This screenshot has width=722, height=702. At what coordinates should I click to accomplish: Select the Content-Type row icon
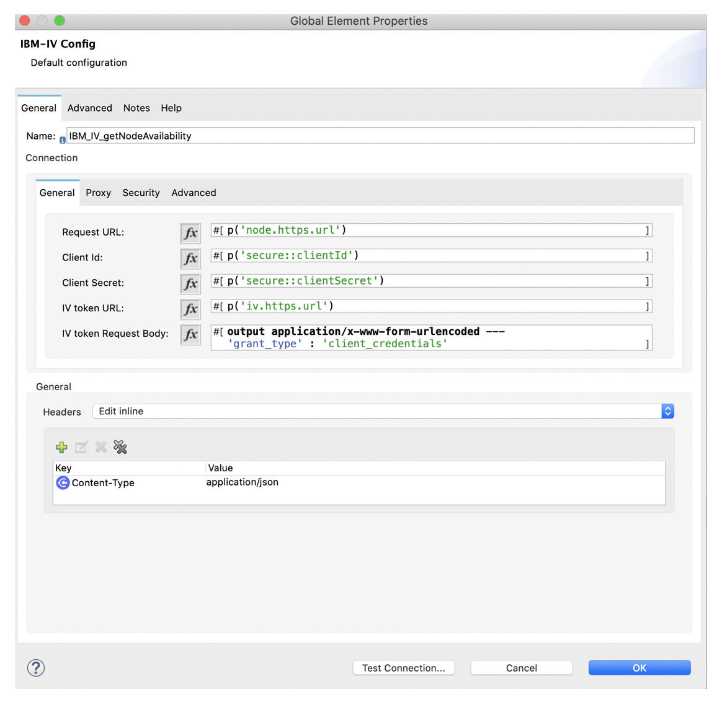pos(63,482)
